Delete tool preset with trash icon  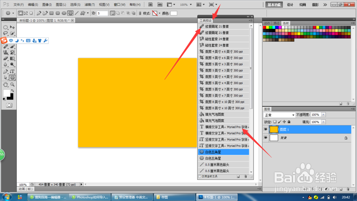(x=246, y=177)
